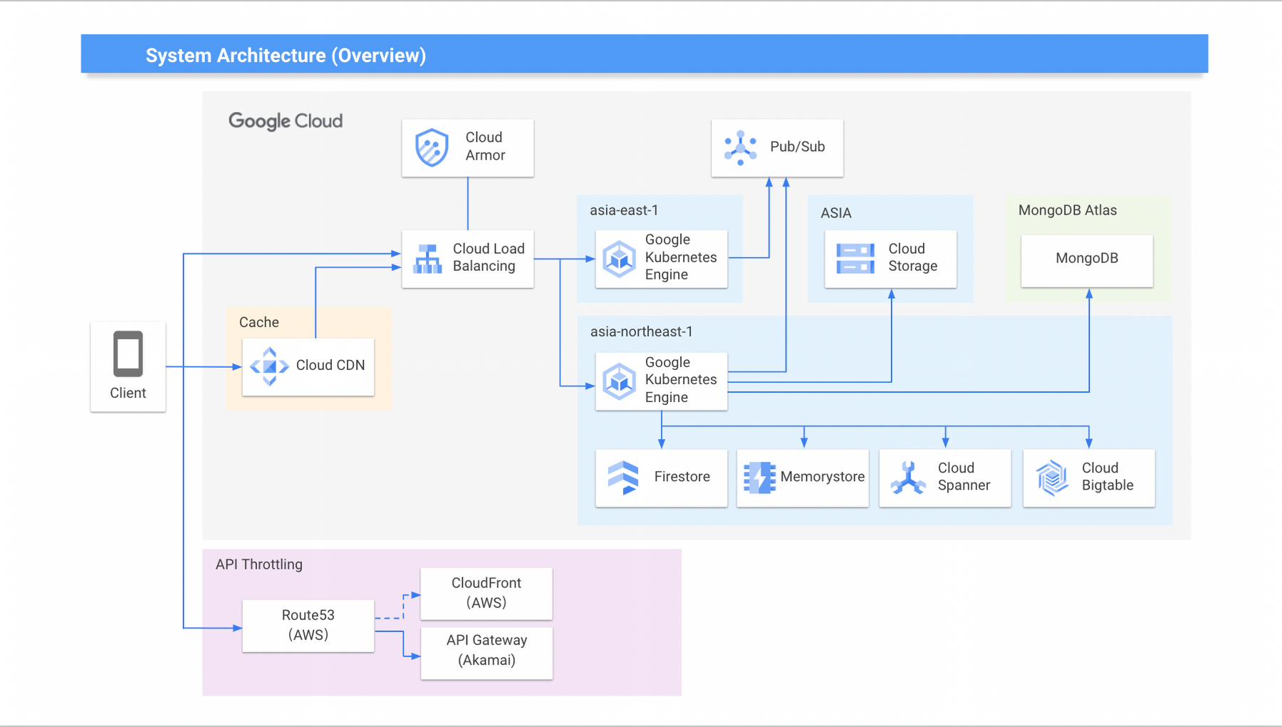Click 'Google Kubernetes Engine' text in asia-northeast-1
The width and height of the screenshot is (1282, 727).
[x=681, y=380]
